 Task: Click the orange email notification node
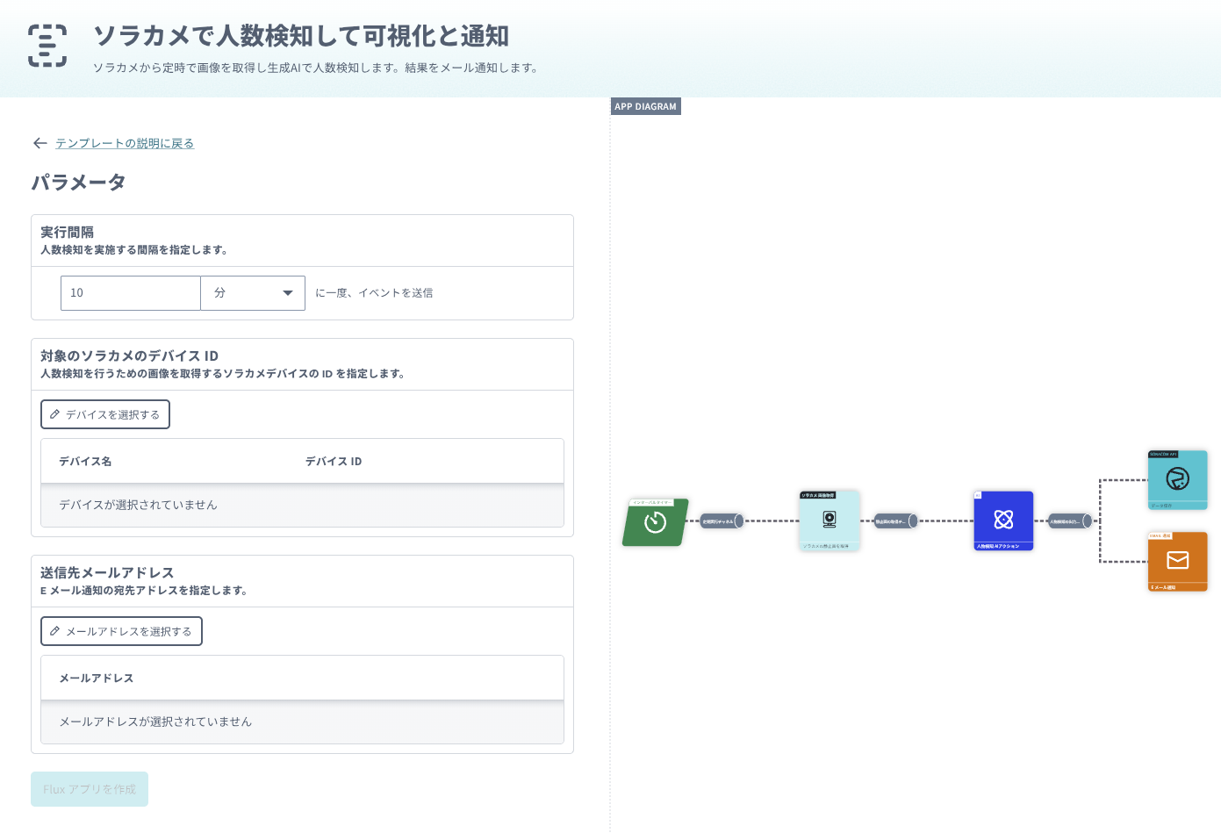tap(1177, 561)
